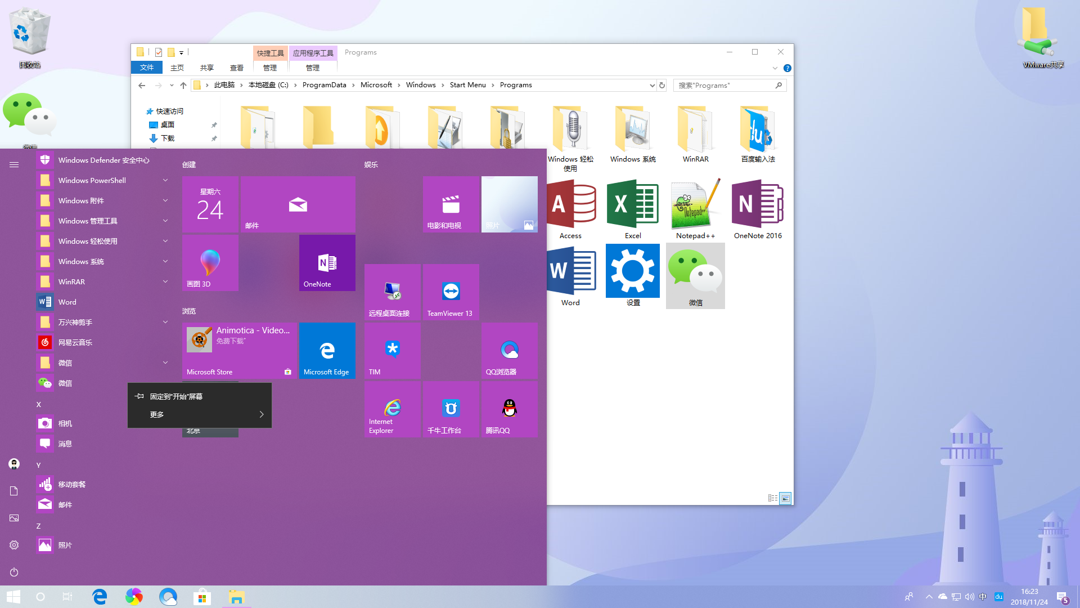This screenshot has width=1080, height=608.
Task: Expand the WinRAR folder in the app list
Action: pyautogui.click(x=165, y=281)
